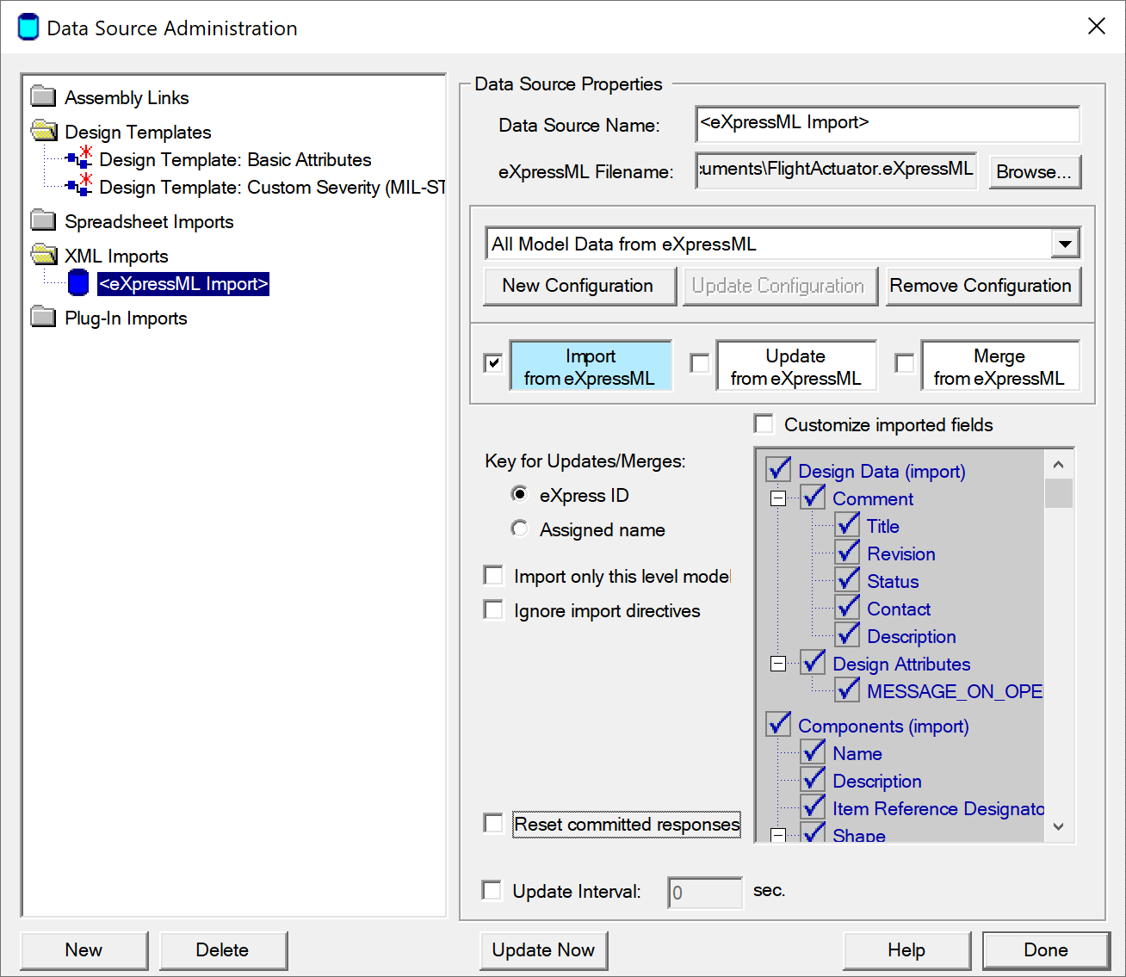Toggle the Comment field checkmark
Screen dimensions: 1126x977
[814, 497]
